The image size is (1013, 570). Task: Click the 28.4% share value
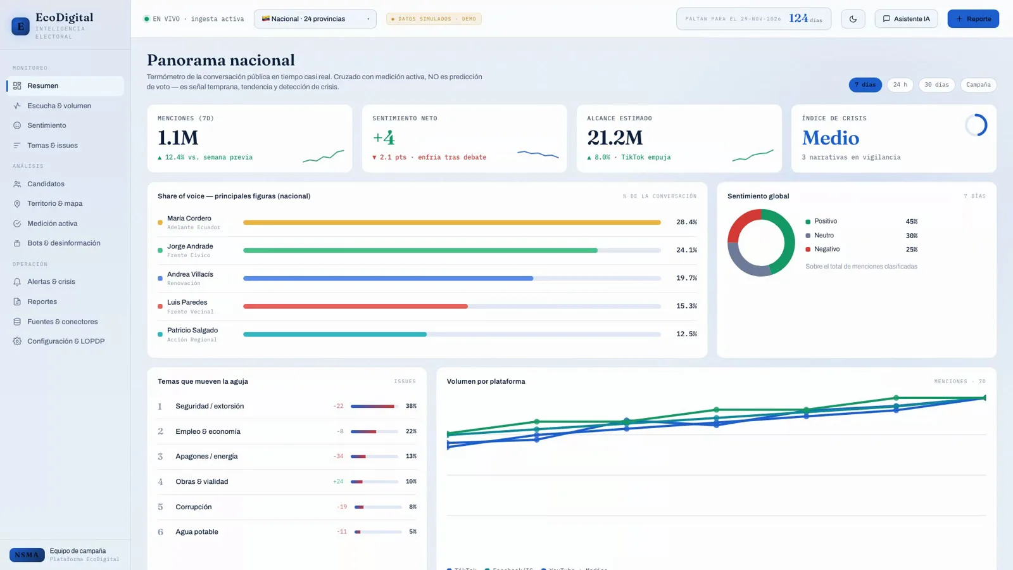click(686, 222)
